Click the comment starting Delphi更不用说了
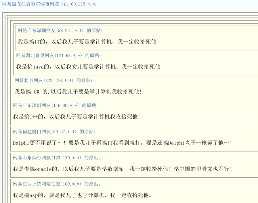This screenshot has height=203, width=258. coord(122,143)
